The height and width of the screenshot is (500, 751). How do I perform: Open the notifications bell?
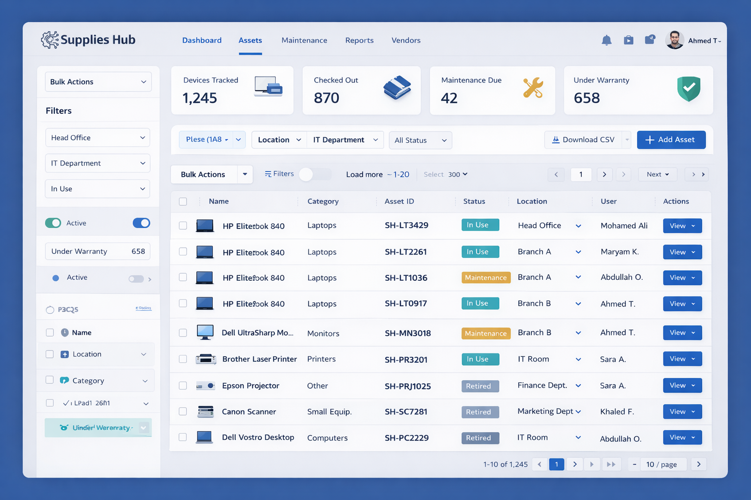606,40
